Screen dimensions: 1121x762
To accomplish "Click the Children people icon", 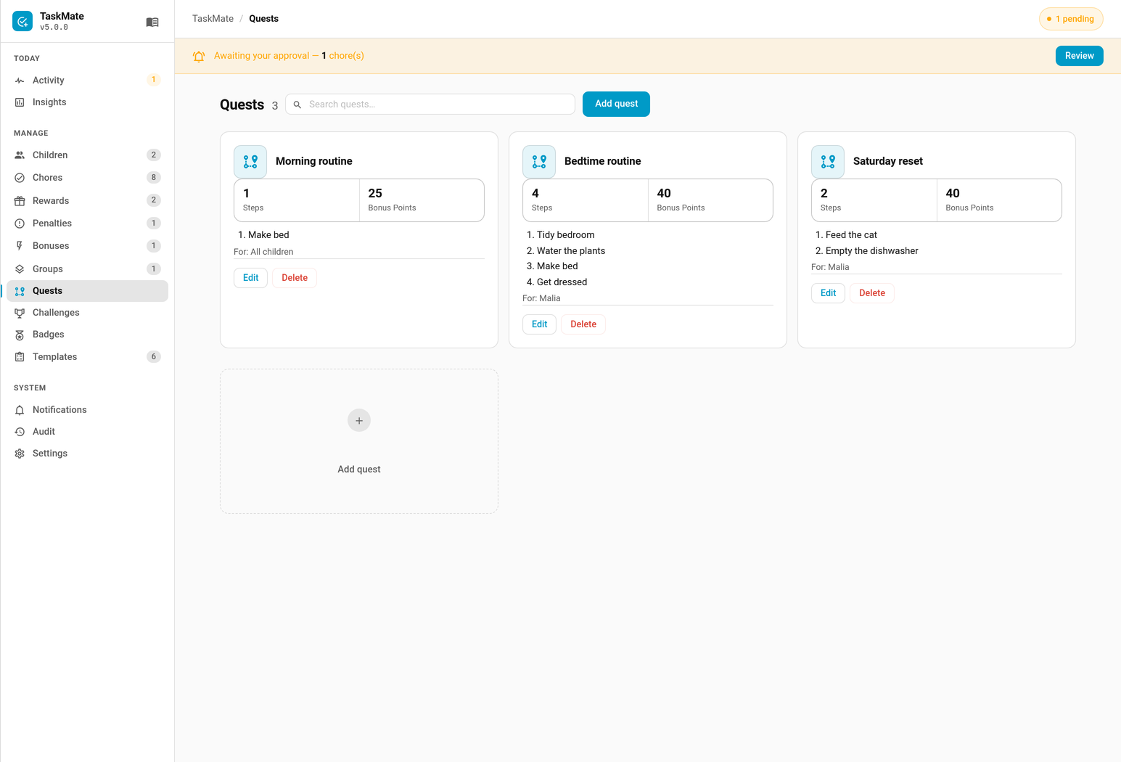I will pyautogui.click(x=20, y=155).
